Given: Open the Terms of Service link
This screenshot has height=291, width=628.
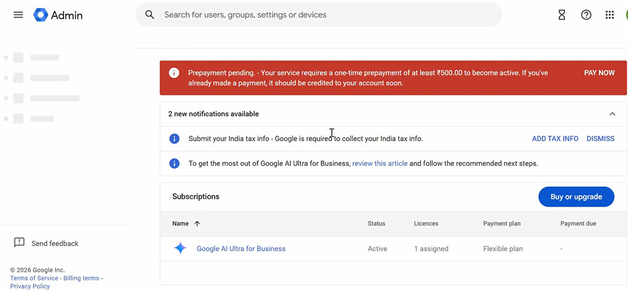Looking at the screenshot, I should pos(34,278).
